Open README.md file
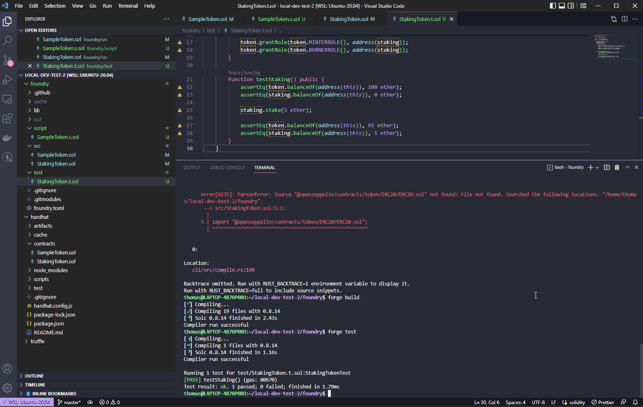This screenshot has height=407, width=643. pos(96,332)
